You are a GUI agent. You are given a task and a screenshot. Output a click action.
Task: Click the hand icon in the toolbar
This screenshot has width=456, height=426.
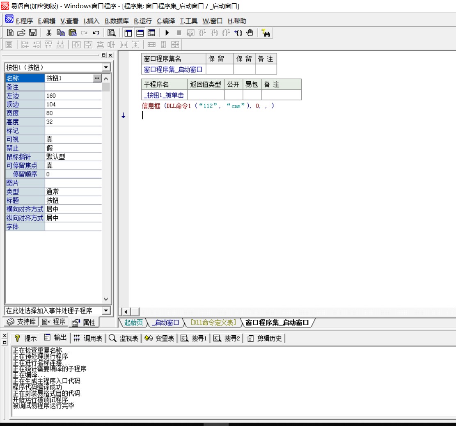coord(250,33)
